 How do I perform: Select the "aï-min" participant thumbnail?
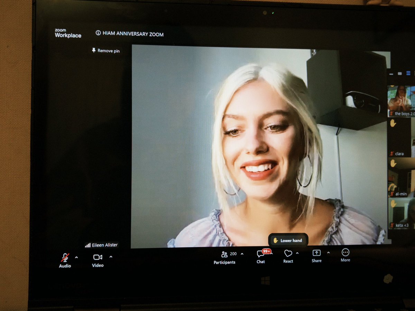pyautogui.click(x=401, y=178)
